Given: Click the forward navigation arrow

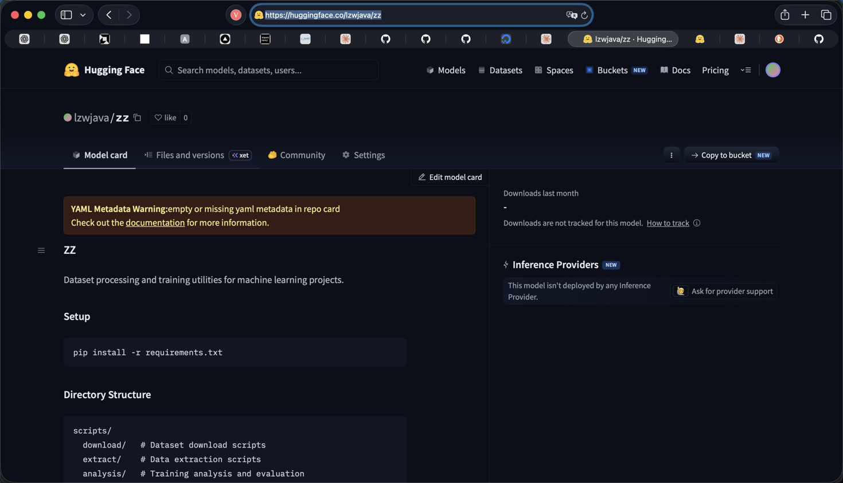Looking at the screenshot, I should coord(129,15).
